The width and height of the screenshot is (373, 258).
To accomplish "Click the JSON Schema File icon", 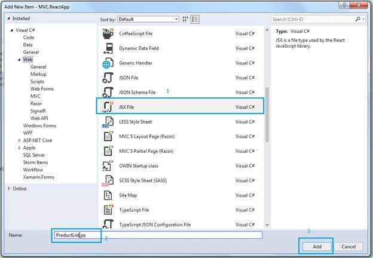I will [x=108, y=93].
